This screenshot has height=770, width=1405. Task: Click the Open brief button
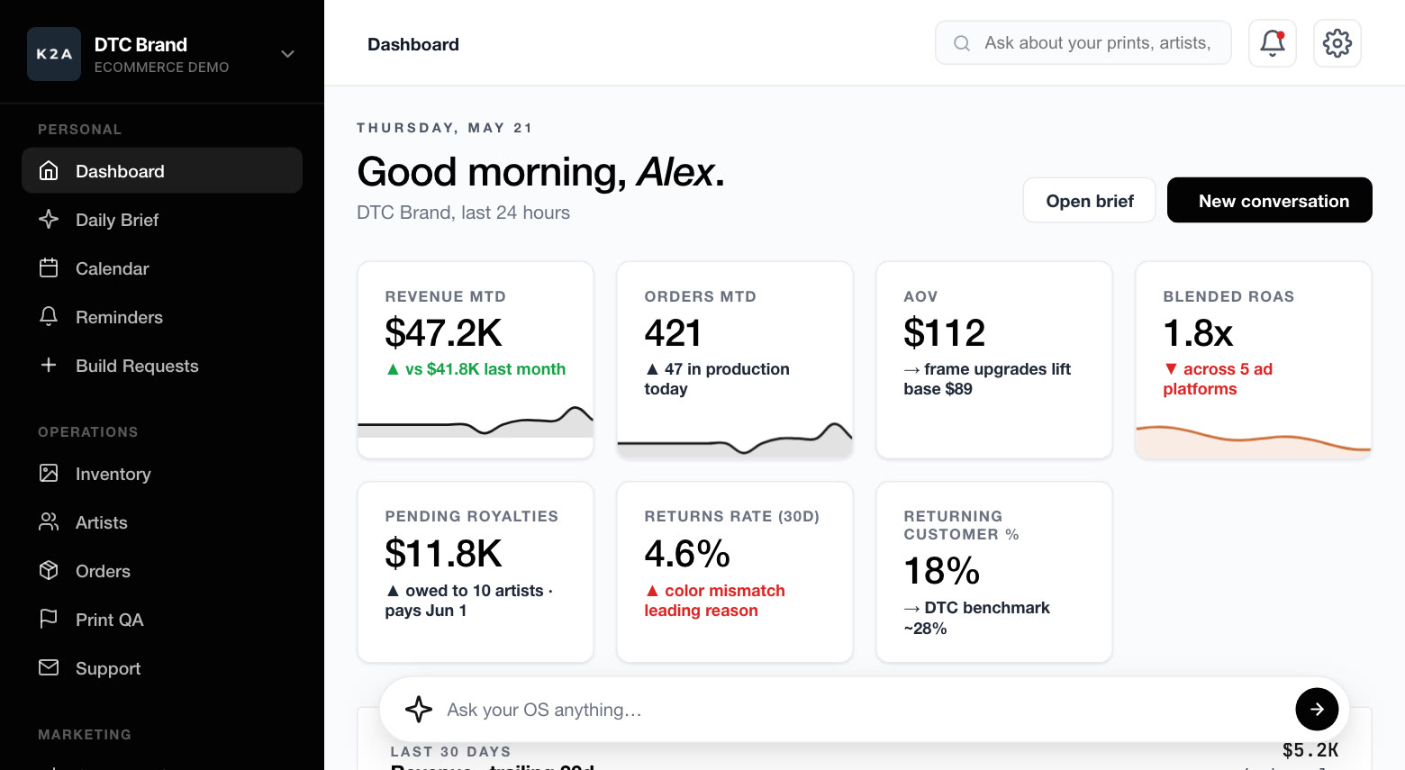[x=1090, y=200]
